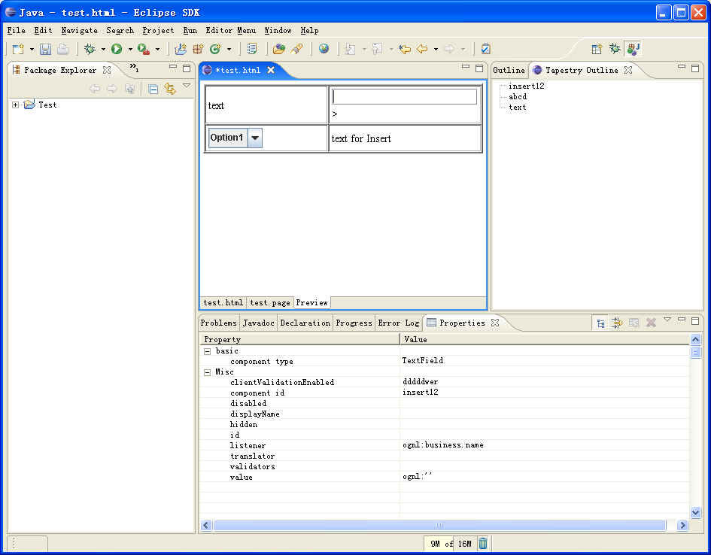This screenshot has width=711, height=555.
Task: Click the Search flashlight icon
Action: [297, 49]
